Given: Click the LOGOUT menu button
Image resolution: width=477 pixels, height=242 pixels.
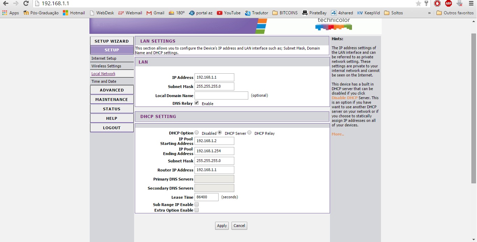Looking at the screenshot, I should tap(112, 128).
